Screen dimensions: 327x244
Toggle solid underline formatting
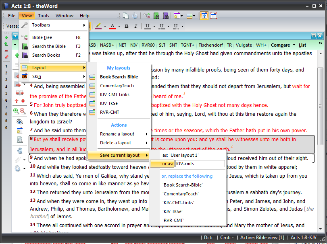point(148,26)
